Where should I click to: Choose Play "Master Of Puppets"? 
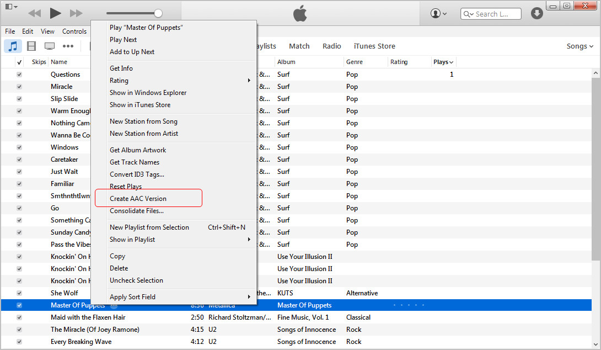(x=146, y=28)
